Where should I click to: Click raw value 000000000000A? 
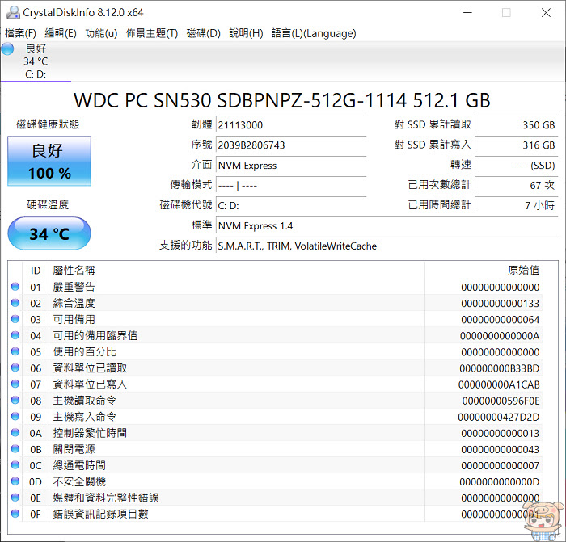click(x=500, y=336)
